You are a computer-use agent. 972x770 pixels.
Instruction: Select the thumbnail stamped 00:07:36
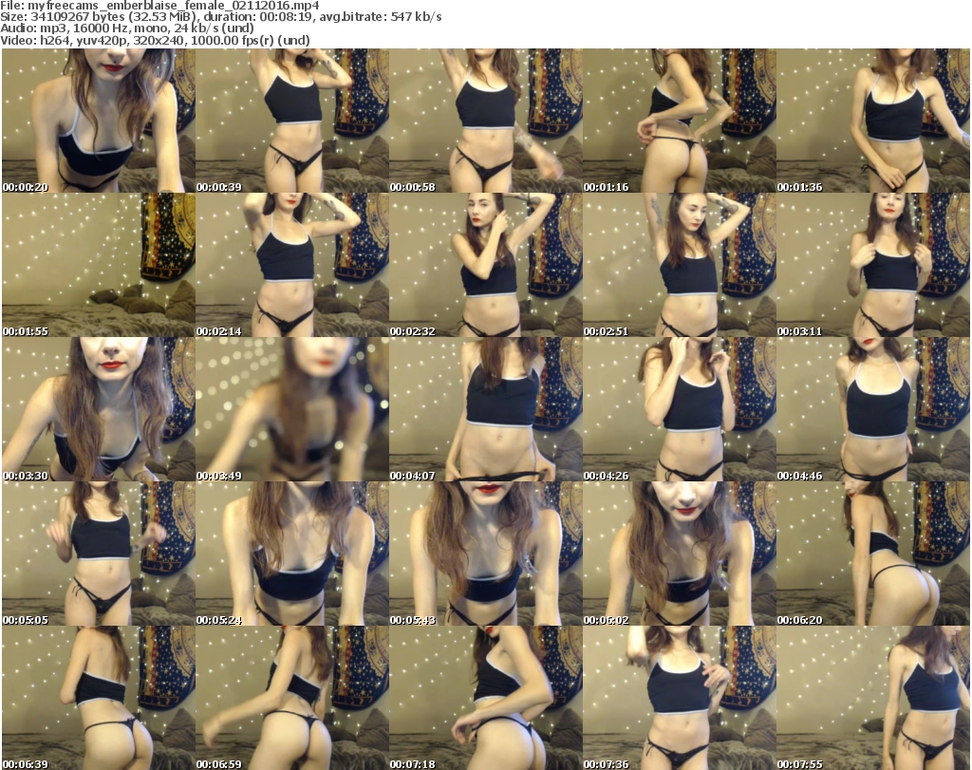click(x=680, y=698)
